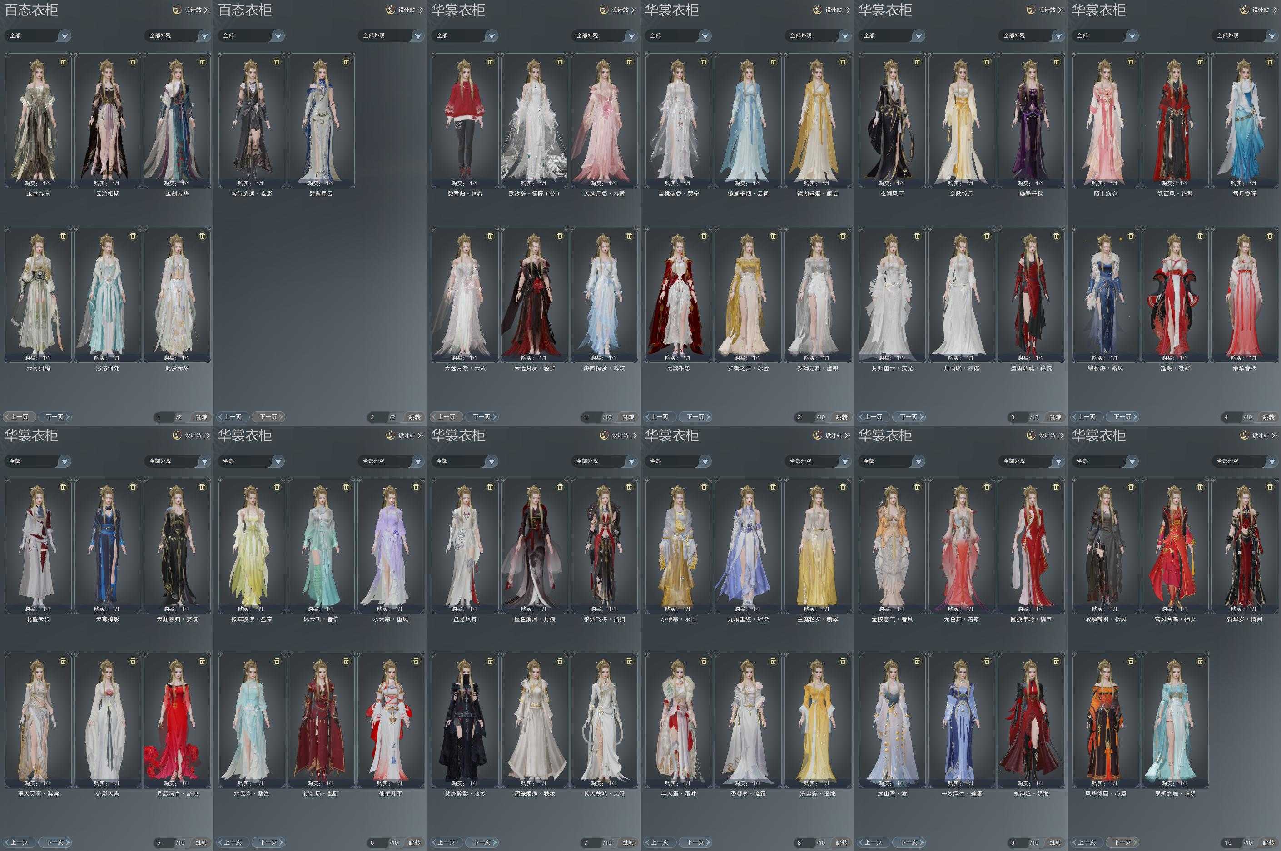
Task: Delete the 碧落星云 outfit via trash icon
Action: (x=347, y=62)
